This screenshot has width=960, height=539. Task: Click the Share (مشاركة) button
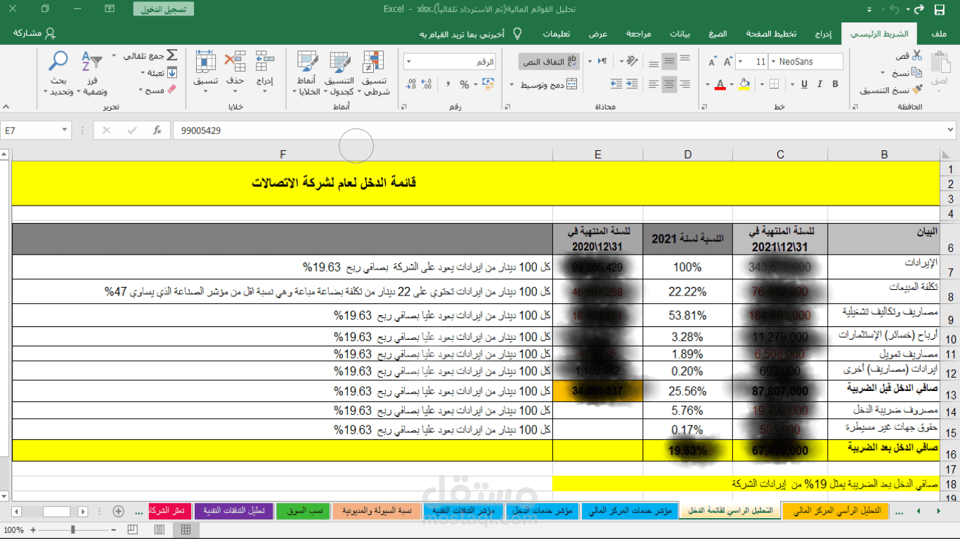(x=34, y=33)
